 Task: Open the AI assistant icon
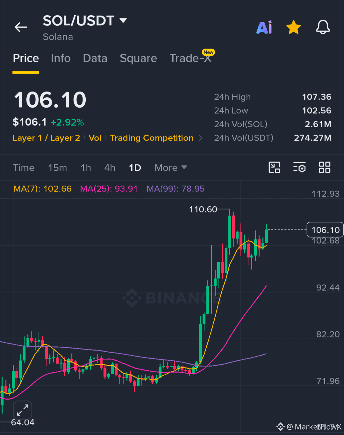pos(264,27)
